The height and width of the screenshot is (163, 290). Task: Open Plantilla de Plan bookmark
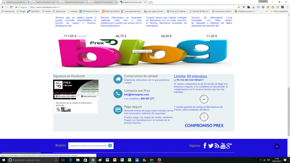coord(200,11)
